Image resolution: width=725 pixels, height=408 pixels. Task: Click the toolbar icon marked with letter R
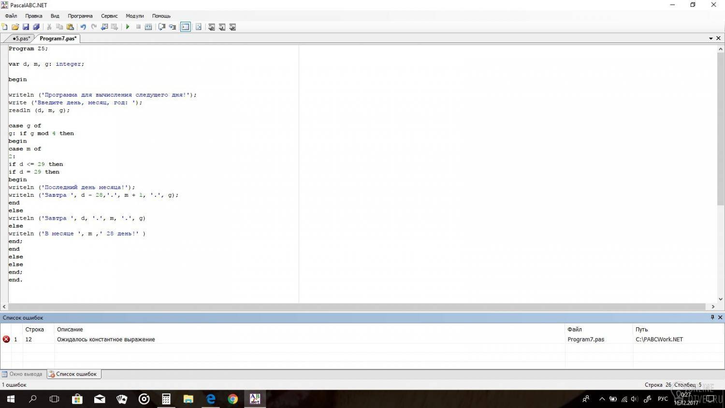(x=232, y=27)
